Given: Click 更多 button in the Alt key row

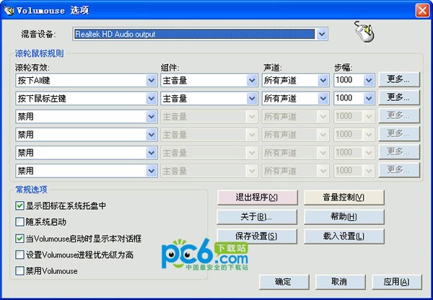Looking at the screenshot, I should (399, 80).
